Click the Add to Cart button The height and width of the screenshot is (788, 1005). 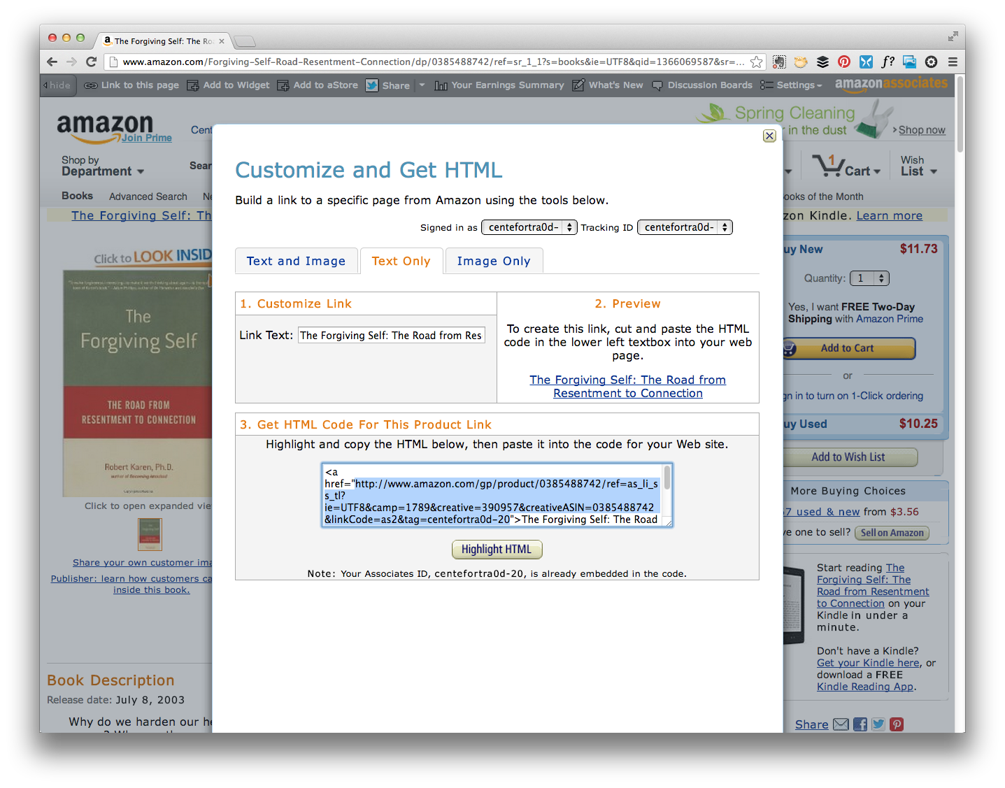[x=848, y=348]
